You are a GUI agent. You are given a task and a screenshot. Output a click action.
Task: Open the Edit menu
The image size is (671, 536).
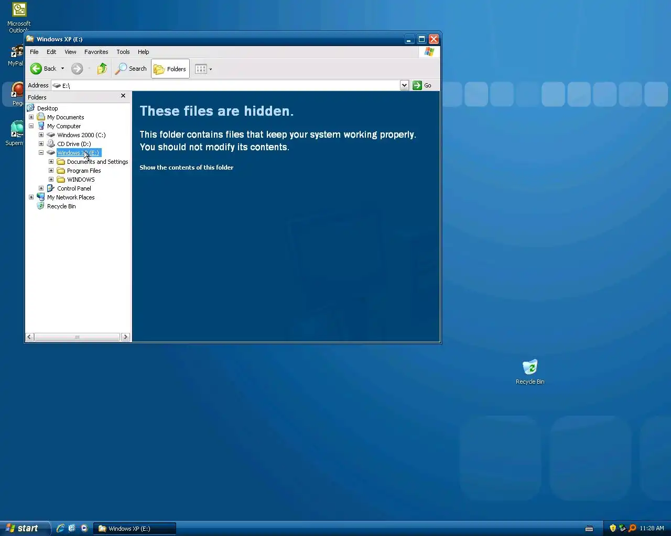coord(51,52)
